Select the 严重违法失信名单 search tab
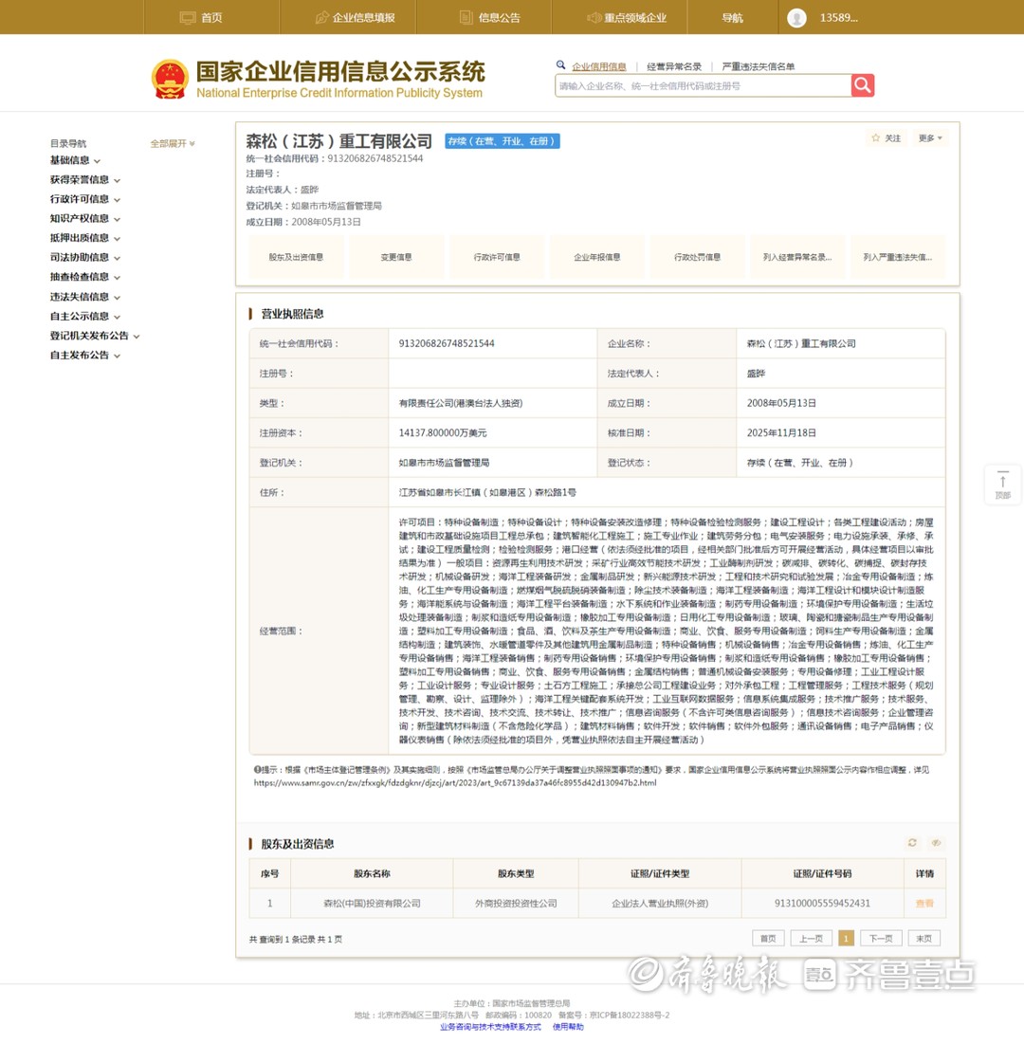This screenshot has width=1024, height=1044. [759, 66]
